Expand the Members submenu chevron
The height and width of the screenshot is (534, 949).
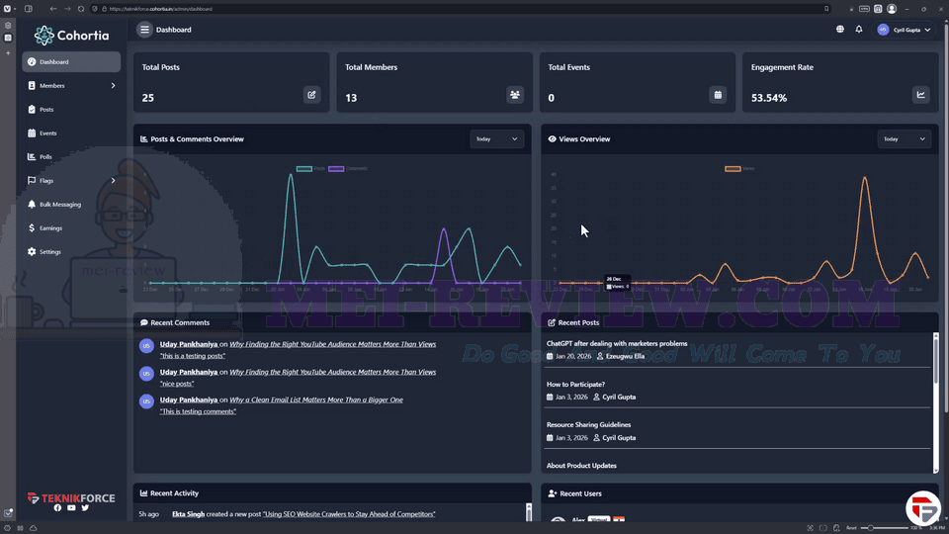tap(113, 85)
